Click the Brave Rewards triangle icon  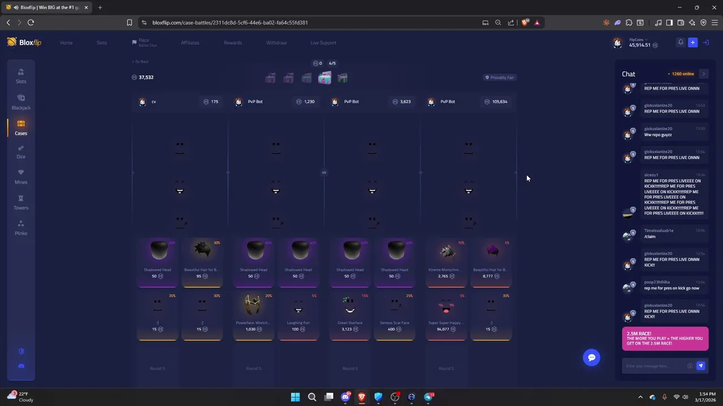click(x=537, y=23)
